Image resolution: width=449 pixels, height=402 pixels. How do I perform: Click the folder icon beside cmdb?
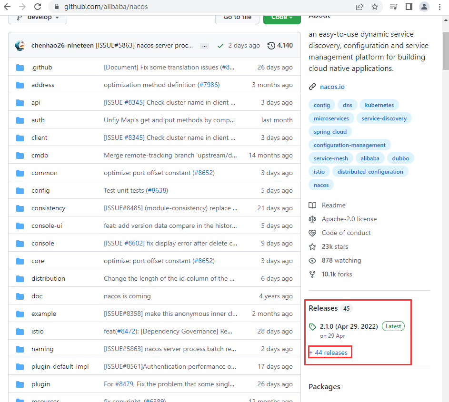point(20,156)
